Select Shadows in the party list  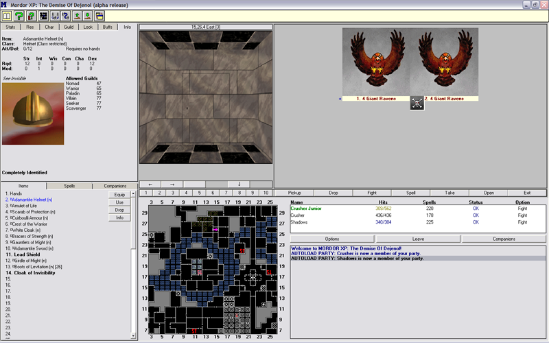coord(299,222)
